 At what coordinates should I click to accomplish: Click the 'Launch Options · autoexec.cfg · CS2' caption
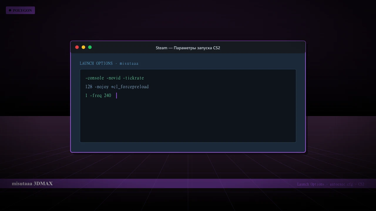point(331,184)
